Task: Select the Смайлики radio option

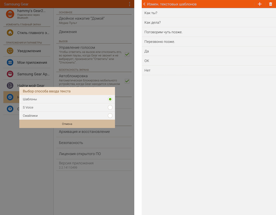Action: pos(110,116)
